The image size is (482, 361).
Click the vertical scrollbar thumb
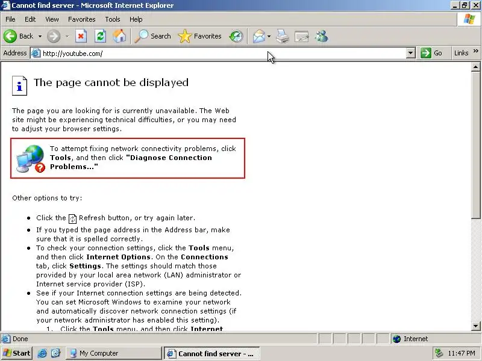pyautogui.click(x=475, y=145)
